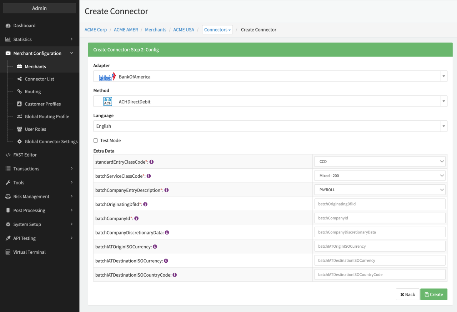
Task: Click the batchOriginatingDfiId input field
Action: (x=380, y=204)
